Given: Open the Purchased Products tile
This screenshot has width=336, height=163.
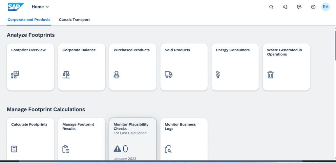Looking at the screenshot, I should (133, 67).
